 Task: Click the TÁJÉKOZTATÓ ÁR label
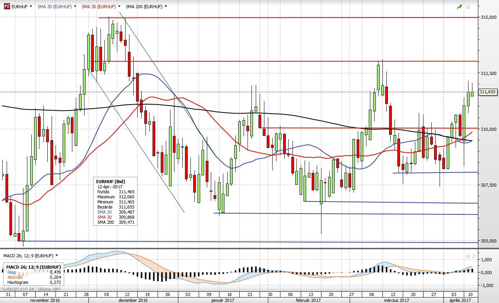[x=18, y=289]
